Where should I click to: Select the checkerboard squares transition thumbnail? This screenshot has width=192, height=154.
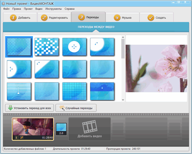point(46,47)
